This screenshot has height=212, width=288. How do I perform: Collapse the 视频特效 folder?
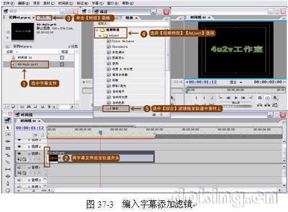pos(97,30)
